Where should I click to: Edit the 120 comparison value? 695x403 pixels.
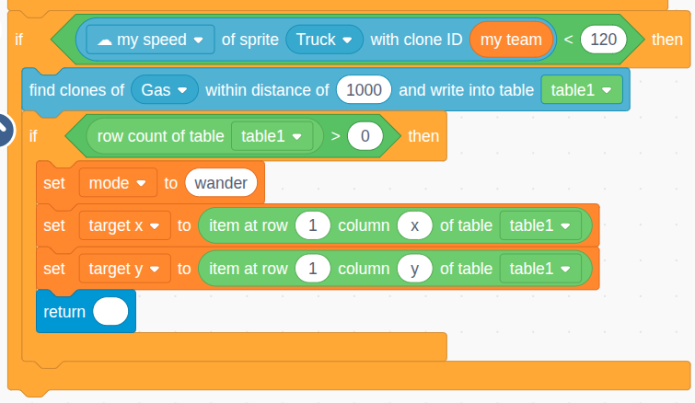603,40
